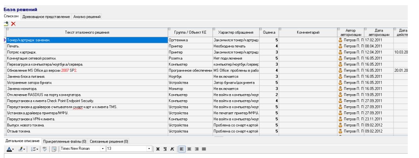Viewport: 419px width, 158px height.
Task: Select Перезагрузка компьютера/ноутбука/сервера. row
Action: 87,64
